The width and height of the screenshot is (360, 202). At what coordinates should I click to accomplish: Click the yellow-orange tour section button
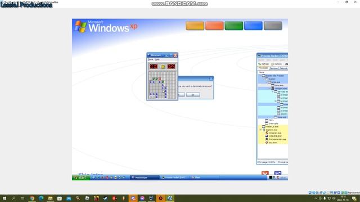click(x=195, y=26)
